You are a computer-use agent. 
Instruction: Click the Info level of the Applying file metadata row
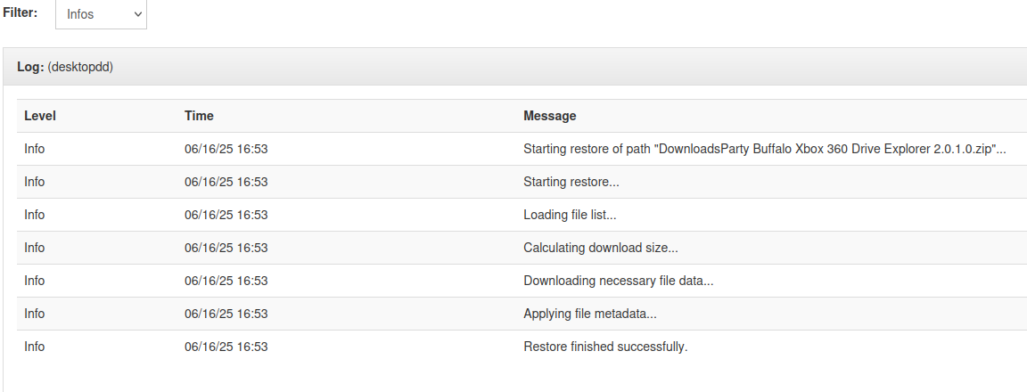(35, 314)
